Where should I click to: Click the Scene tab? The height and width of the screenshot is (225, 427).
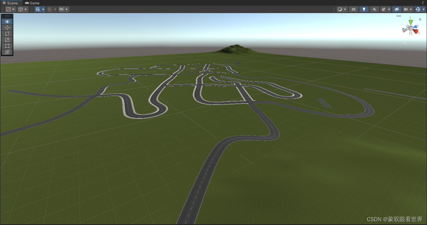coord(10,3)
